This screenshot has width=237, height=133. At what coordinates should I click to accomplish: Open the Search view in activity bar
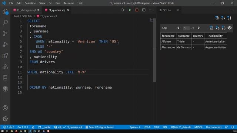5,23
